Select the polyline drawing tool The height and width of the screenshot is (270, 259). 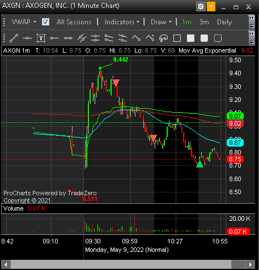pos(136,38)
